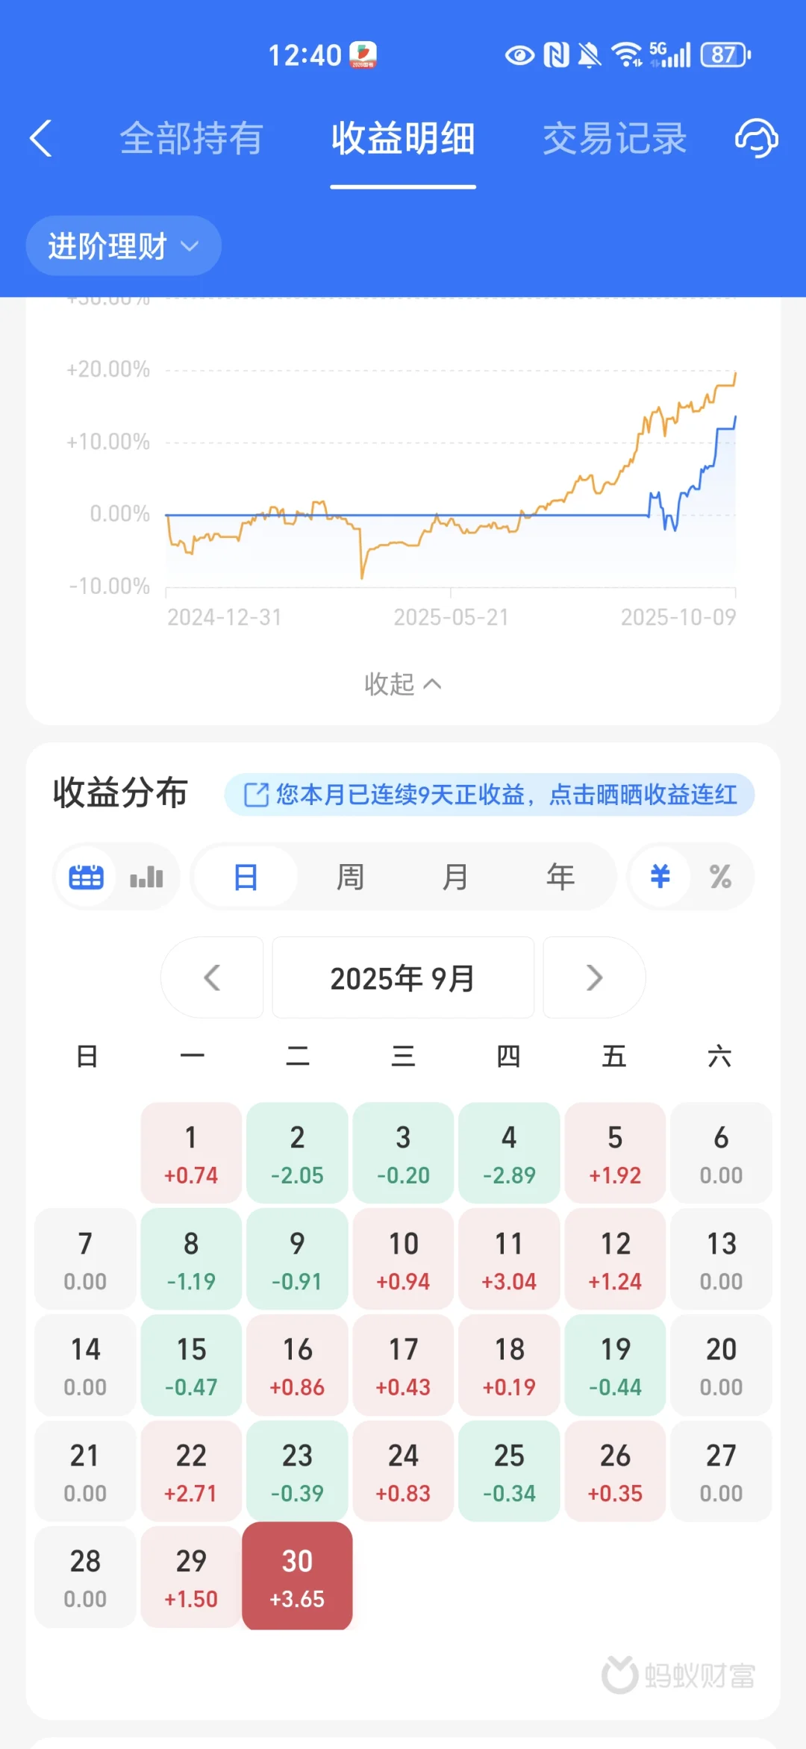This screenshot has height=1749, width=806.
Task: Select highlighted September 30 cell +3.65
Action: click(297, 1576)
